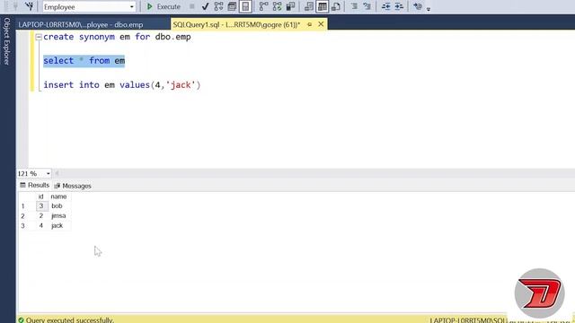Toggle Include Client Statistics
The width and height of the screenshot is (575, 323).
click(x=291, y=6)
